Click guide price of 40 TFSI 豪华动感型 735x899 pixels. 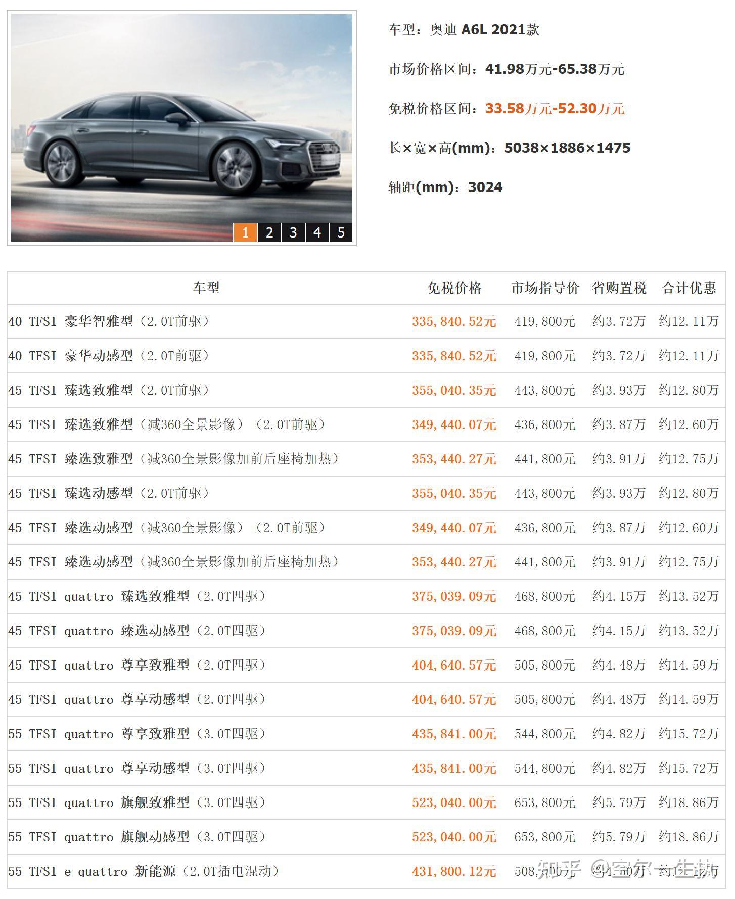coord(545,356)
